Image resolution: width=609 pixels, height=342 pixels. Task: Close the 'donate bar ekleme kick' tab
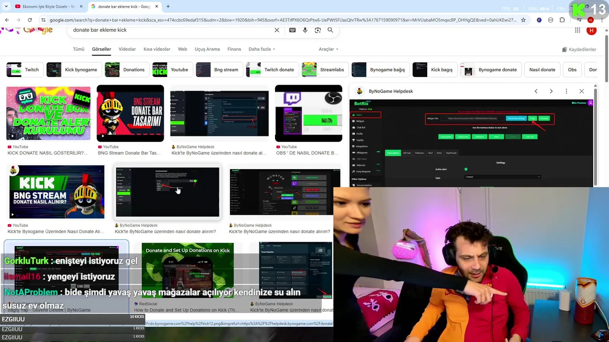click(x=157, y=7)
